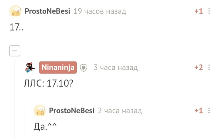Click the +1 rating on the "Да.^^" reply
Viewport: 222px width, 139px height.
pyautogui.click(x=198, y=110)
